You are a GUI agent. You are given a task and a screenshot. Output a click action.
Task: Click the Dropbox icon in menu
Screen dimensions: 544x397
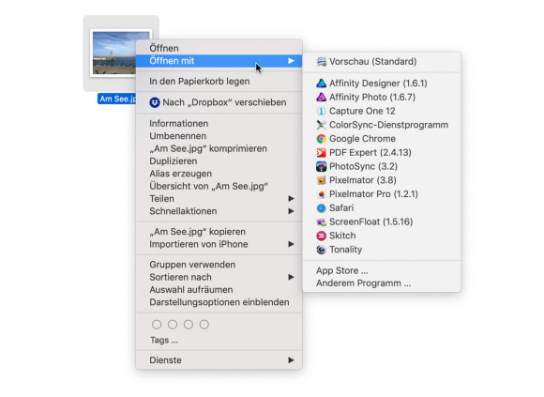(x=155, y=102)
